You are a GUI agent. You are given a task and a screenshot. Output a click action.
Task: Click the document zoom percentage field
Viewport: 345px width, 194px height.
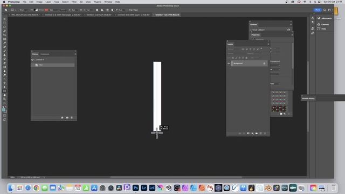pos(12,177)
